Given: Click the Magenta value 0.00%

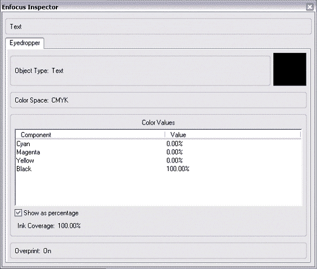Looking at the screenshot, I should pos(174,152).
